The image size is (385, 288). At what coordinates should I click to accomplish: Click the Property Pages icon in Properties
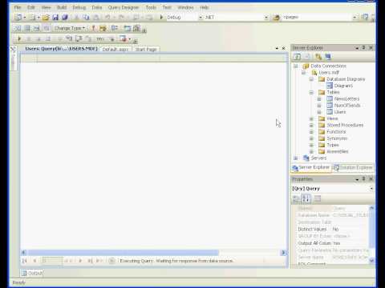318,198
